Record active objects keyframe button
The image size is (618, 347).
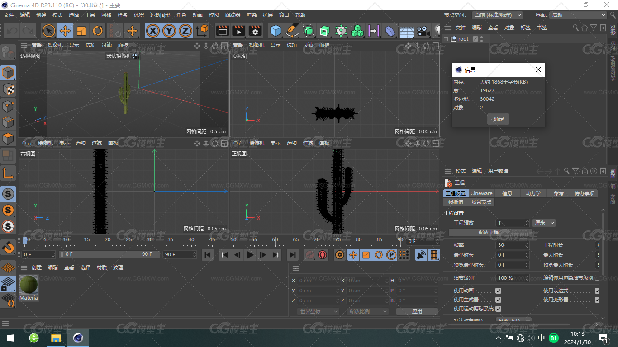click(310, 255)
